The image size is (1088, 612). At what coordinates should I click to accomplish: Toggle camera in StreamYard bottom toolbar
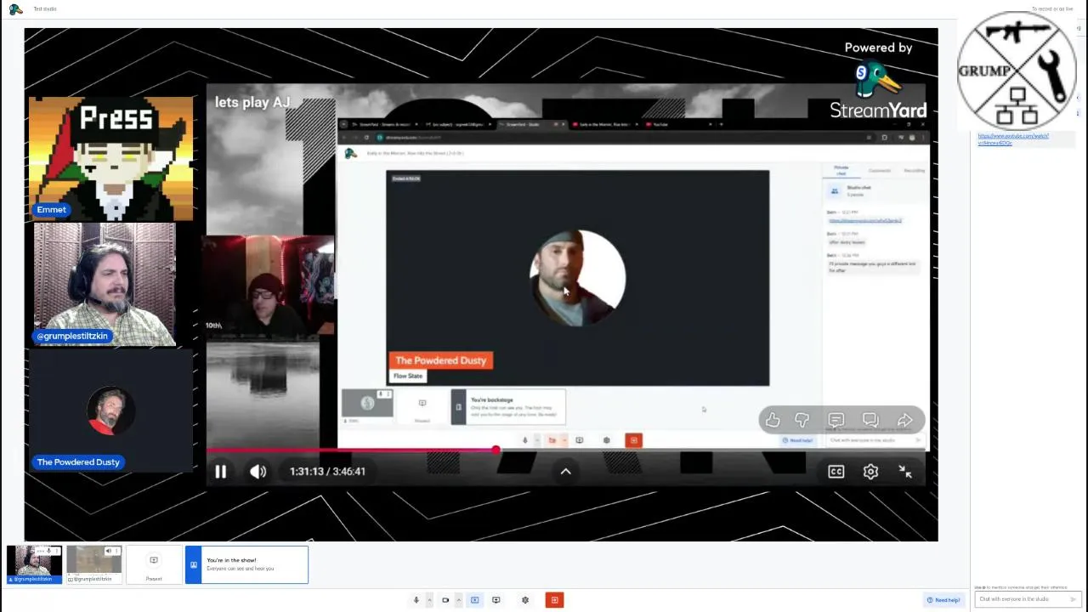pos(445,600)
